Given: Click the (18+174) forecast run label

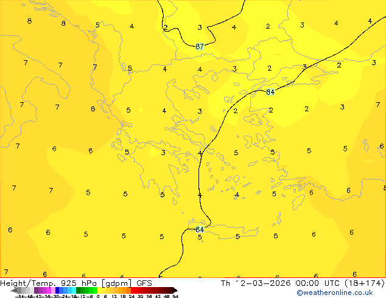Looking at the screenshot, I should (x=364, y=283).
